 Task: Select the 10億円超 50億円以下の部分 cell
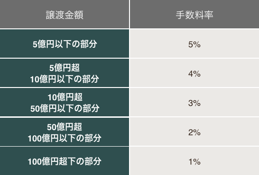click(x=65, y=102)
